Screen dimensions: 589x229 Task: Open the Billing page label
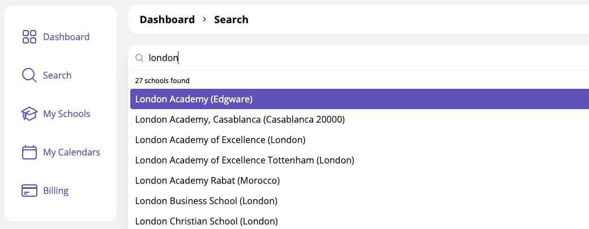pyautogui.click(x=56, y=191)
